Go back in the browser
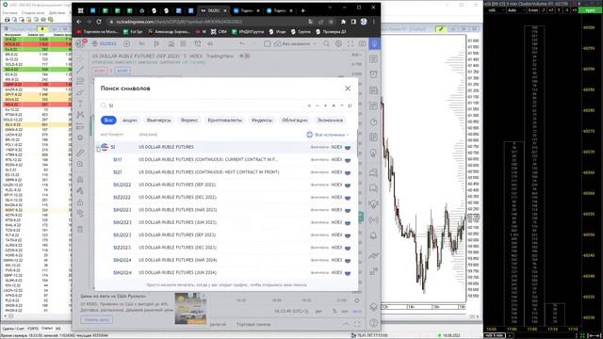Screen dimensions: 603x339 click(79, 22)
